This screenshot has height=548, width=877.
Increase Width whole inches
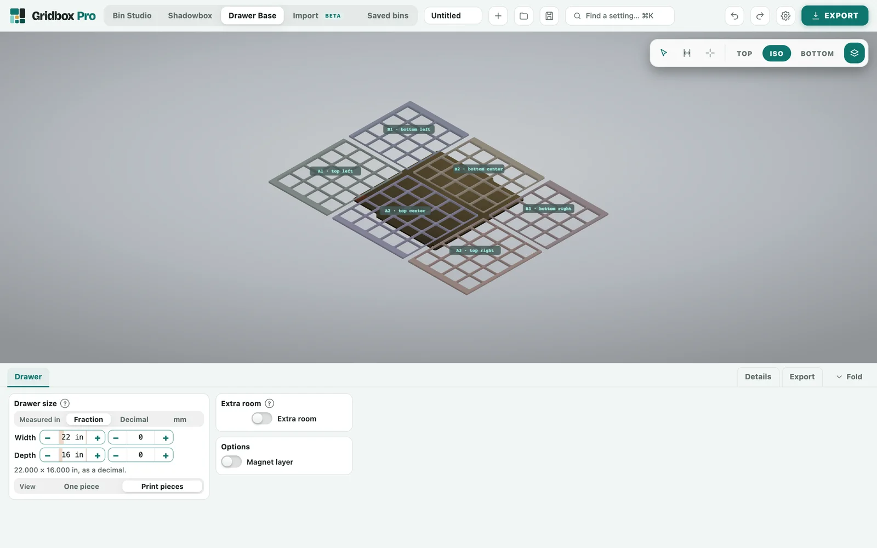(x=97, y=438)
